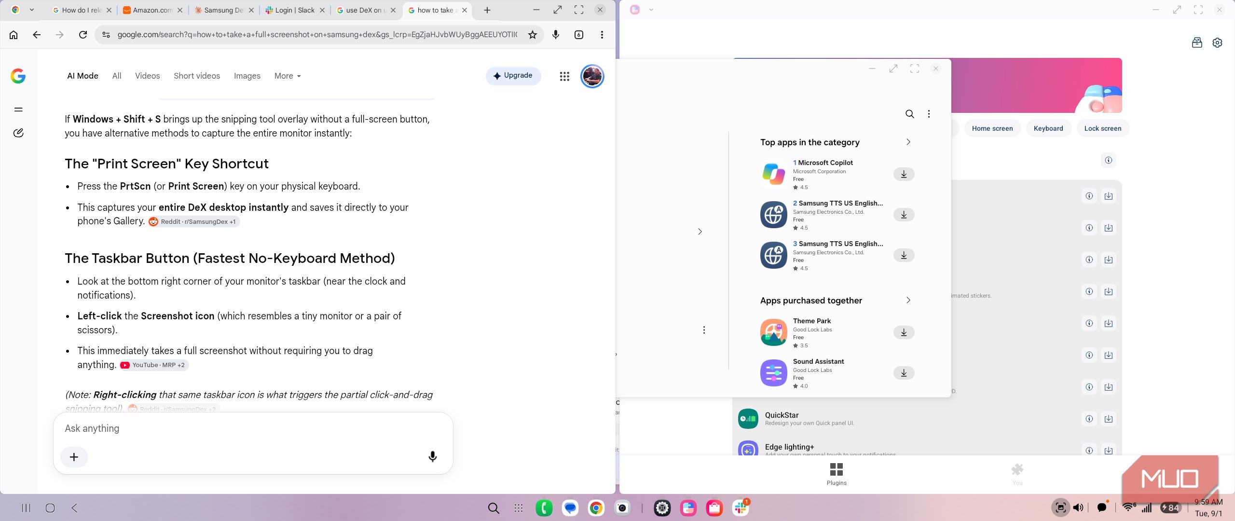Click the Chrome address bar
Image resolution: width=1235 pixels, height=521 pixels.
click(x=317, y=35)
